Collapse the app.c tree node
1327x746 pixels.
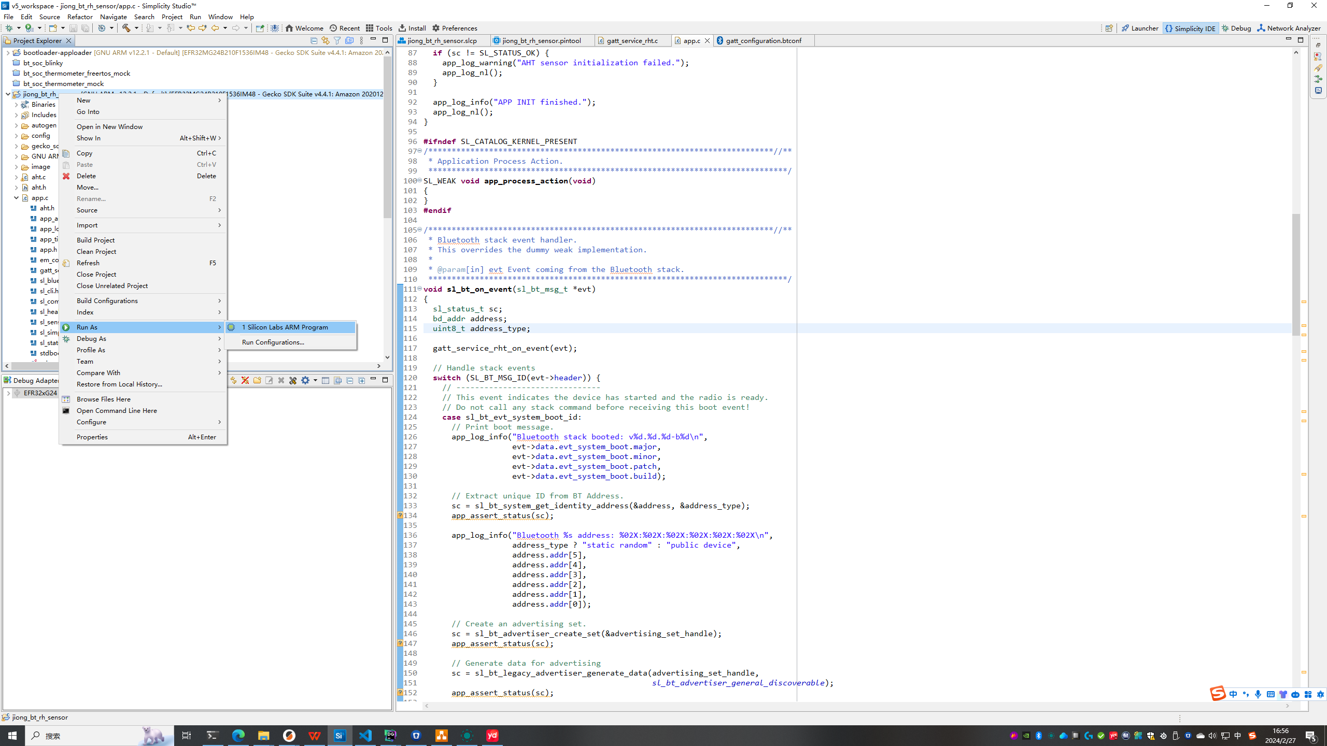(16, 197)
